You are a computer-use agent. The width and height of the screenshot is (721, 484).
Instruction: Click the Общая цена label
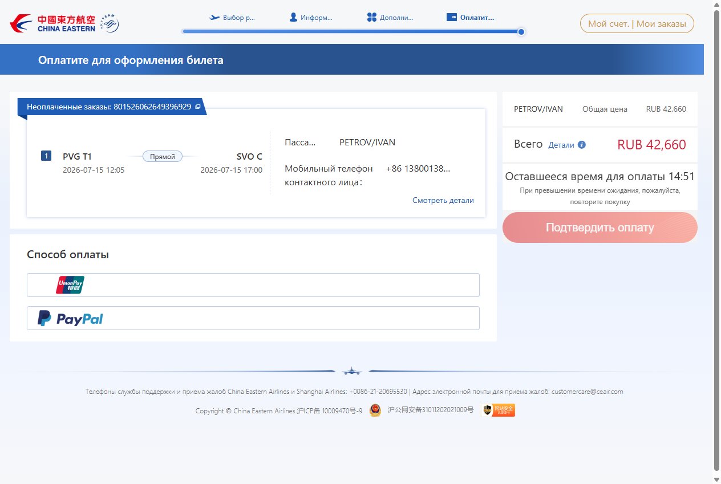(605, 109)
